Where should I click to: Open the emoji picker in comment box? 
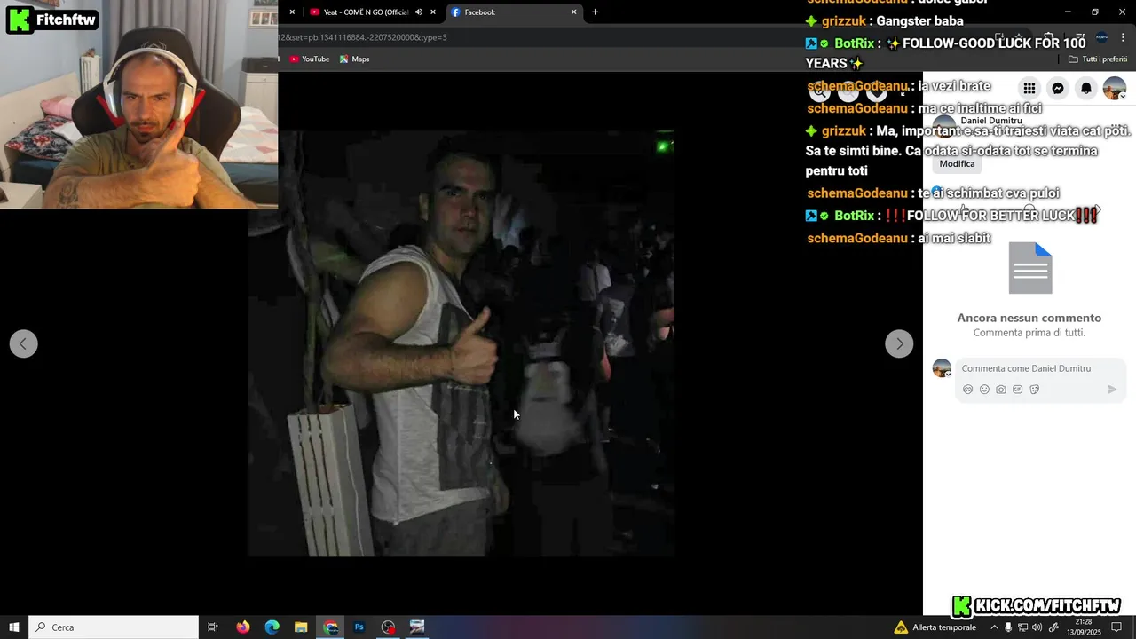tap(984, 390)
